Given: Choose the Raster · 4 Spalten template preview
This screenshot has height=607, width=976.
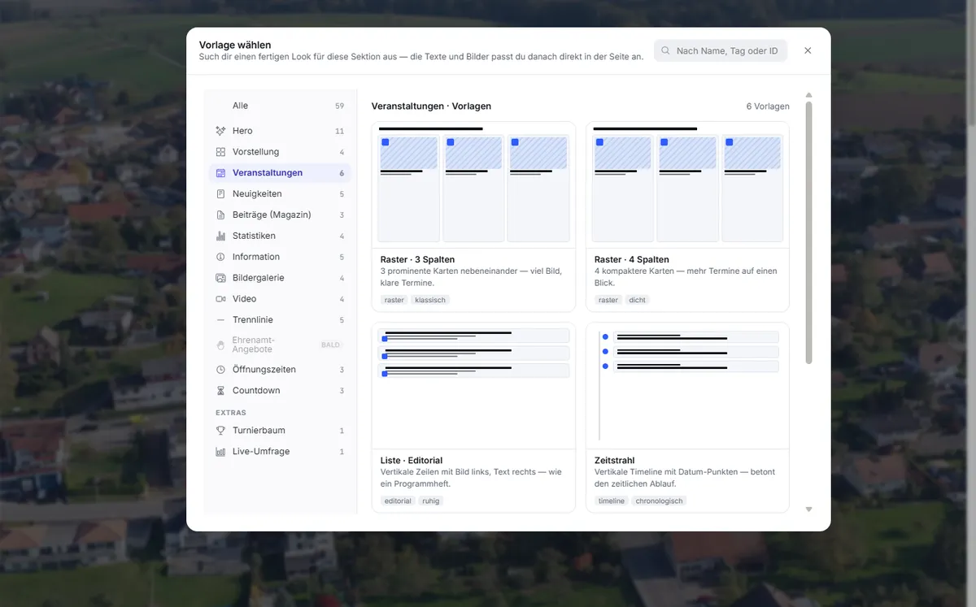Looking at the screenshot, I should click(687, 185).
